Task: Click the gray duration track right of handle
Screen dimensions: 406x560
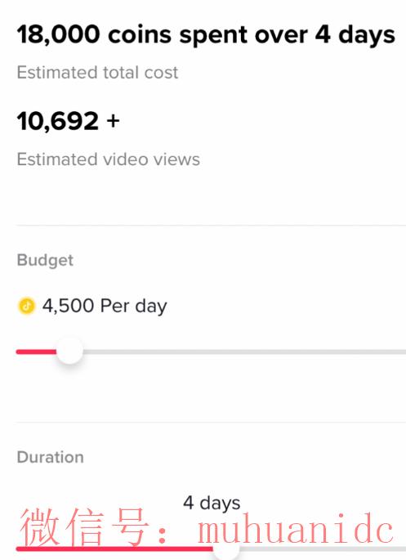Action: [323, 549]
